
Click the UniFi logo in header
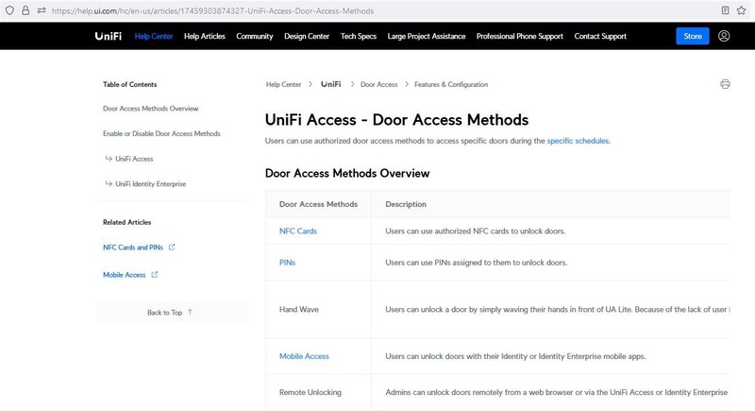click(x=107, y=37)
